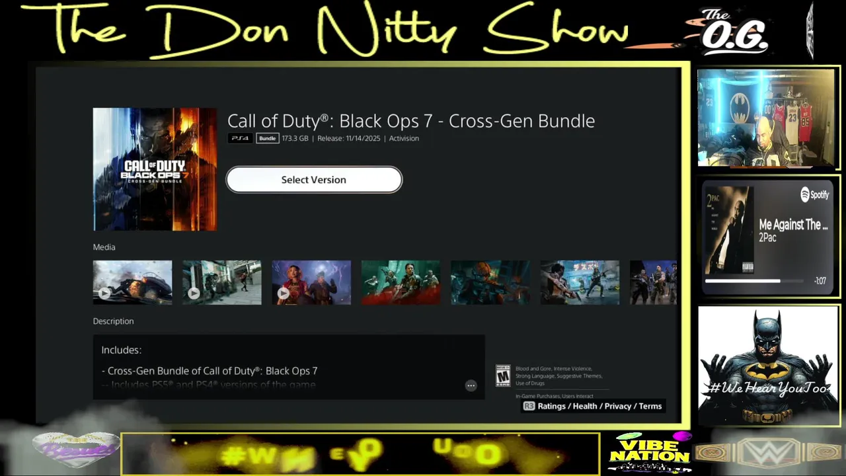Click the PS4 platform badge
The width and height of the screenshot is (846, 476).
[x=240, y=138]
